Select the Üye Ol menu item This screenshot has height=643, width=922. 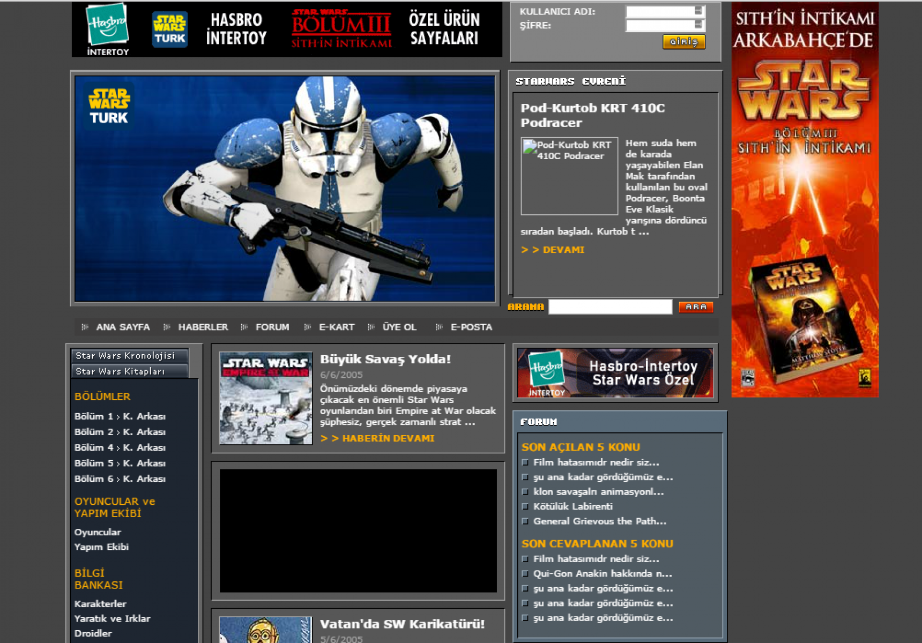[399, 327]
